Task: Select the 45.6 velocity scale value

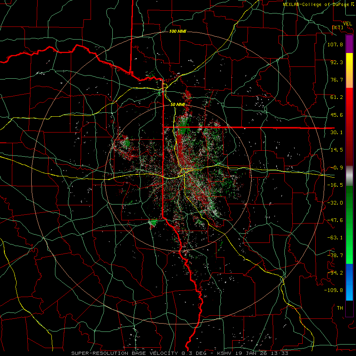Action: click(x=337, y=115)
